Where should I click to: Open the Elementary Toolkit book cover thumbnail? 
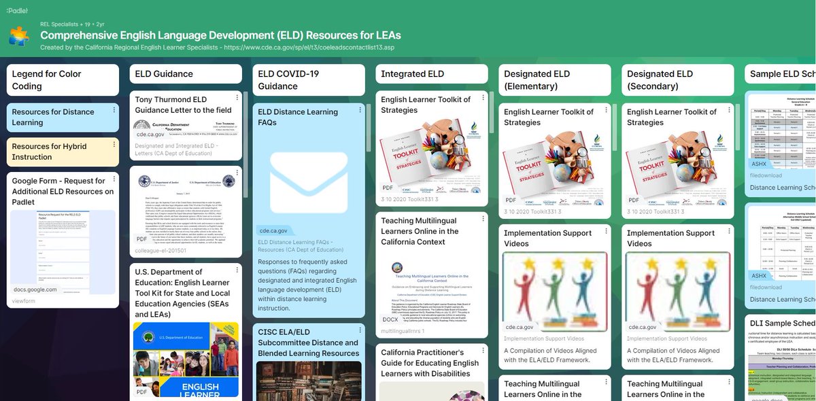pos(556,168)
